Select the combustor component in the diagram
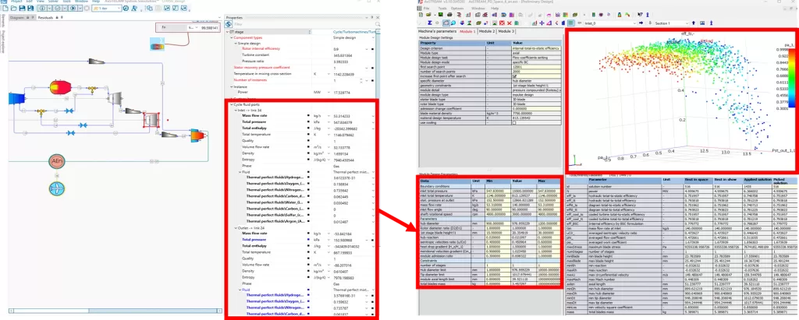This screenshot has height=320, width=799. [59, 86]
